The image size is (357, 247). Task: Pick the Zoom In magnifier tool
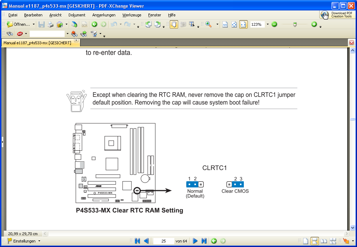coord(209,24)
